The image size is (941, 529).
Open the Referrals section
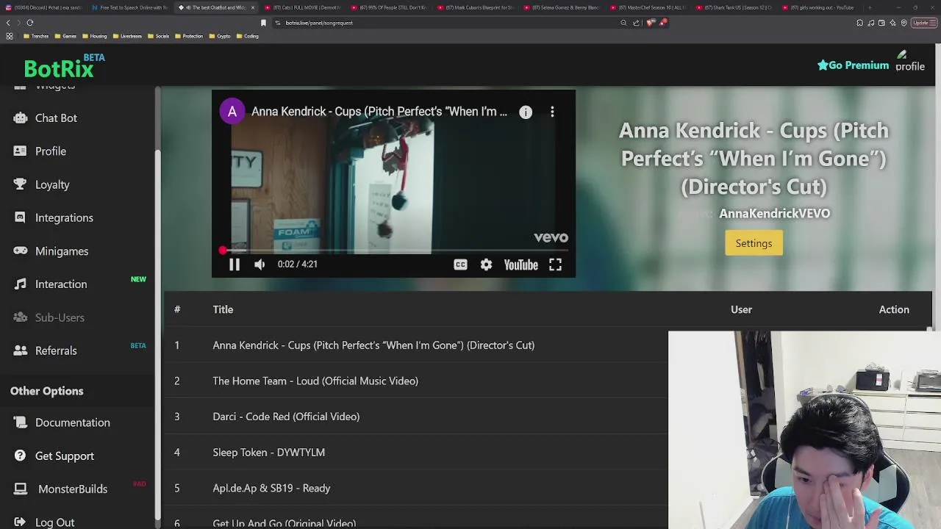point(56,350)
